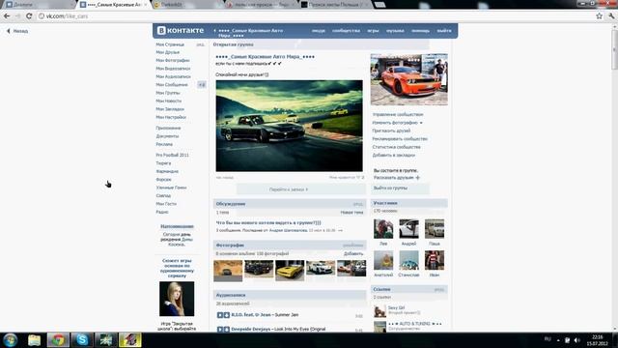Screen dimensions: 618x348
Task: Click the volume icon in system tray
Action: [577, 340]
